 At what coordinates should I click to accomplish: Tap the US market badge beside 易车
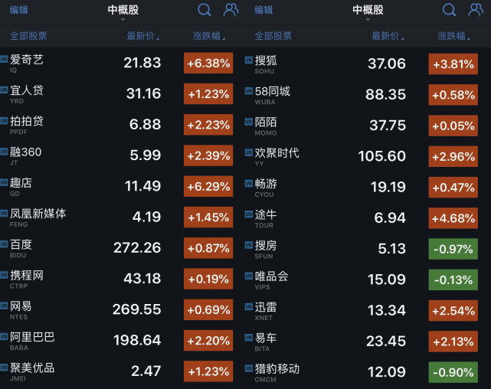pyautogui.click(x=249, y=338)
